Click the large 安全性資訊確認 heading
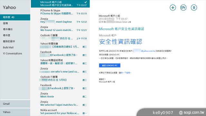206x116 pixels. pyautogui.click(x=121, y=42)
